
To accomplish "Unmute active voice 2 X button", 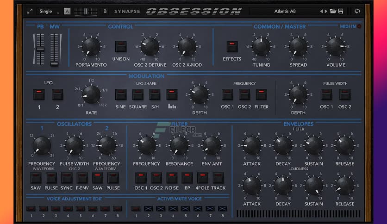I will coord(148,209).
